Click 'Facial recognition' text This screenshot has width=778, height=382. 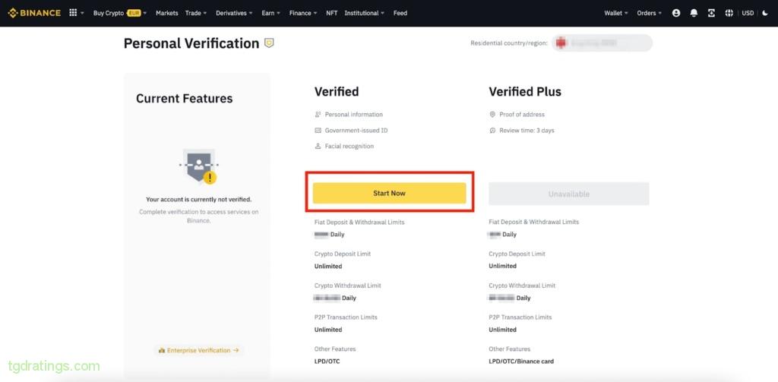tap(349, 147)
